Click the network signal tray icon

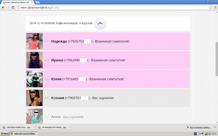[x=206, y=134]
